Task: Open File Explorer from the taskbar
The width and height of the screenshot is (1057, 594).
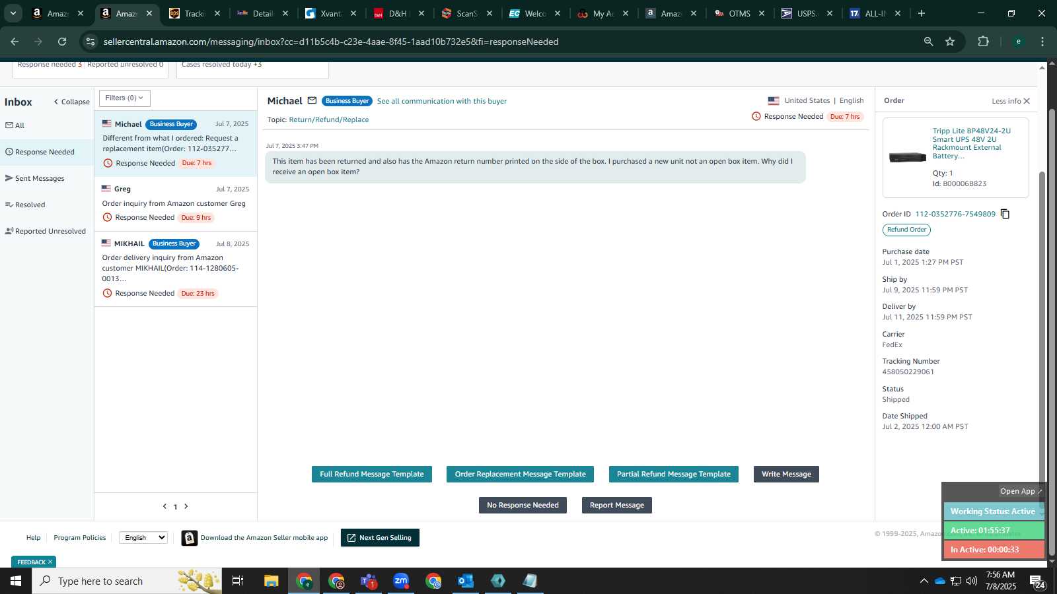Action: pos(272,581)
